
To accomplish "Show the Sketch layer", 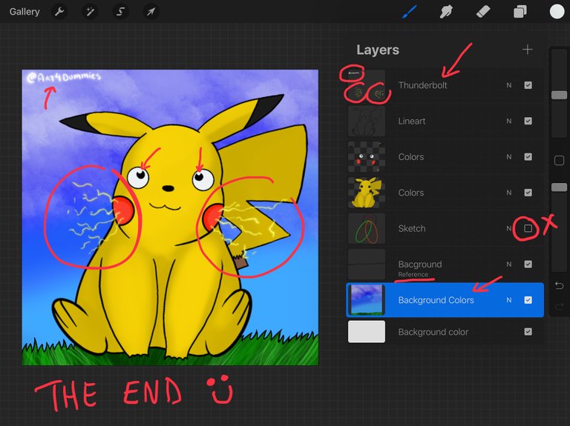I will pos(528,228).
